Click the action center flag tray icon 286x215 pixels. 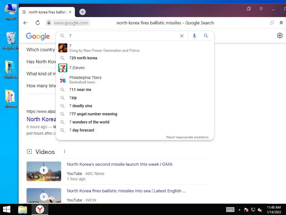[246, 210]
